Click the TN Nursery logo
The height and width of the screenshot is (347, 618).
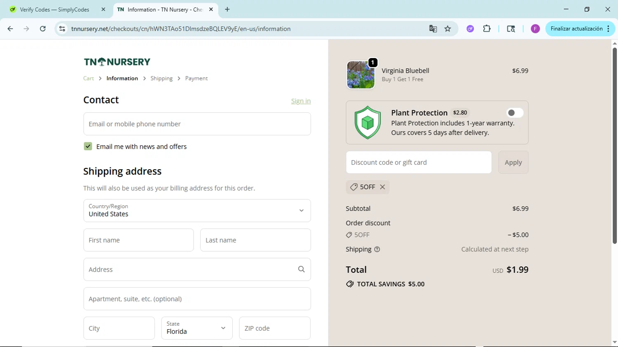117,62
